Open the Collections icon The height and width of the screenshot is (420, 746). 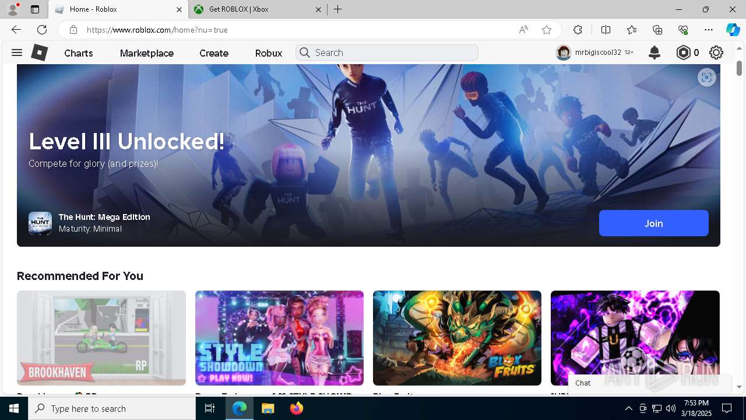tap(657, 30)
